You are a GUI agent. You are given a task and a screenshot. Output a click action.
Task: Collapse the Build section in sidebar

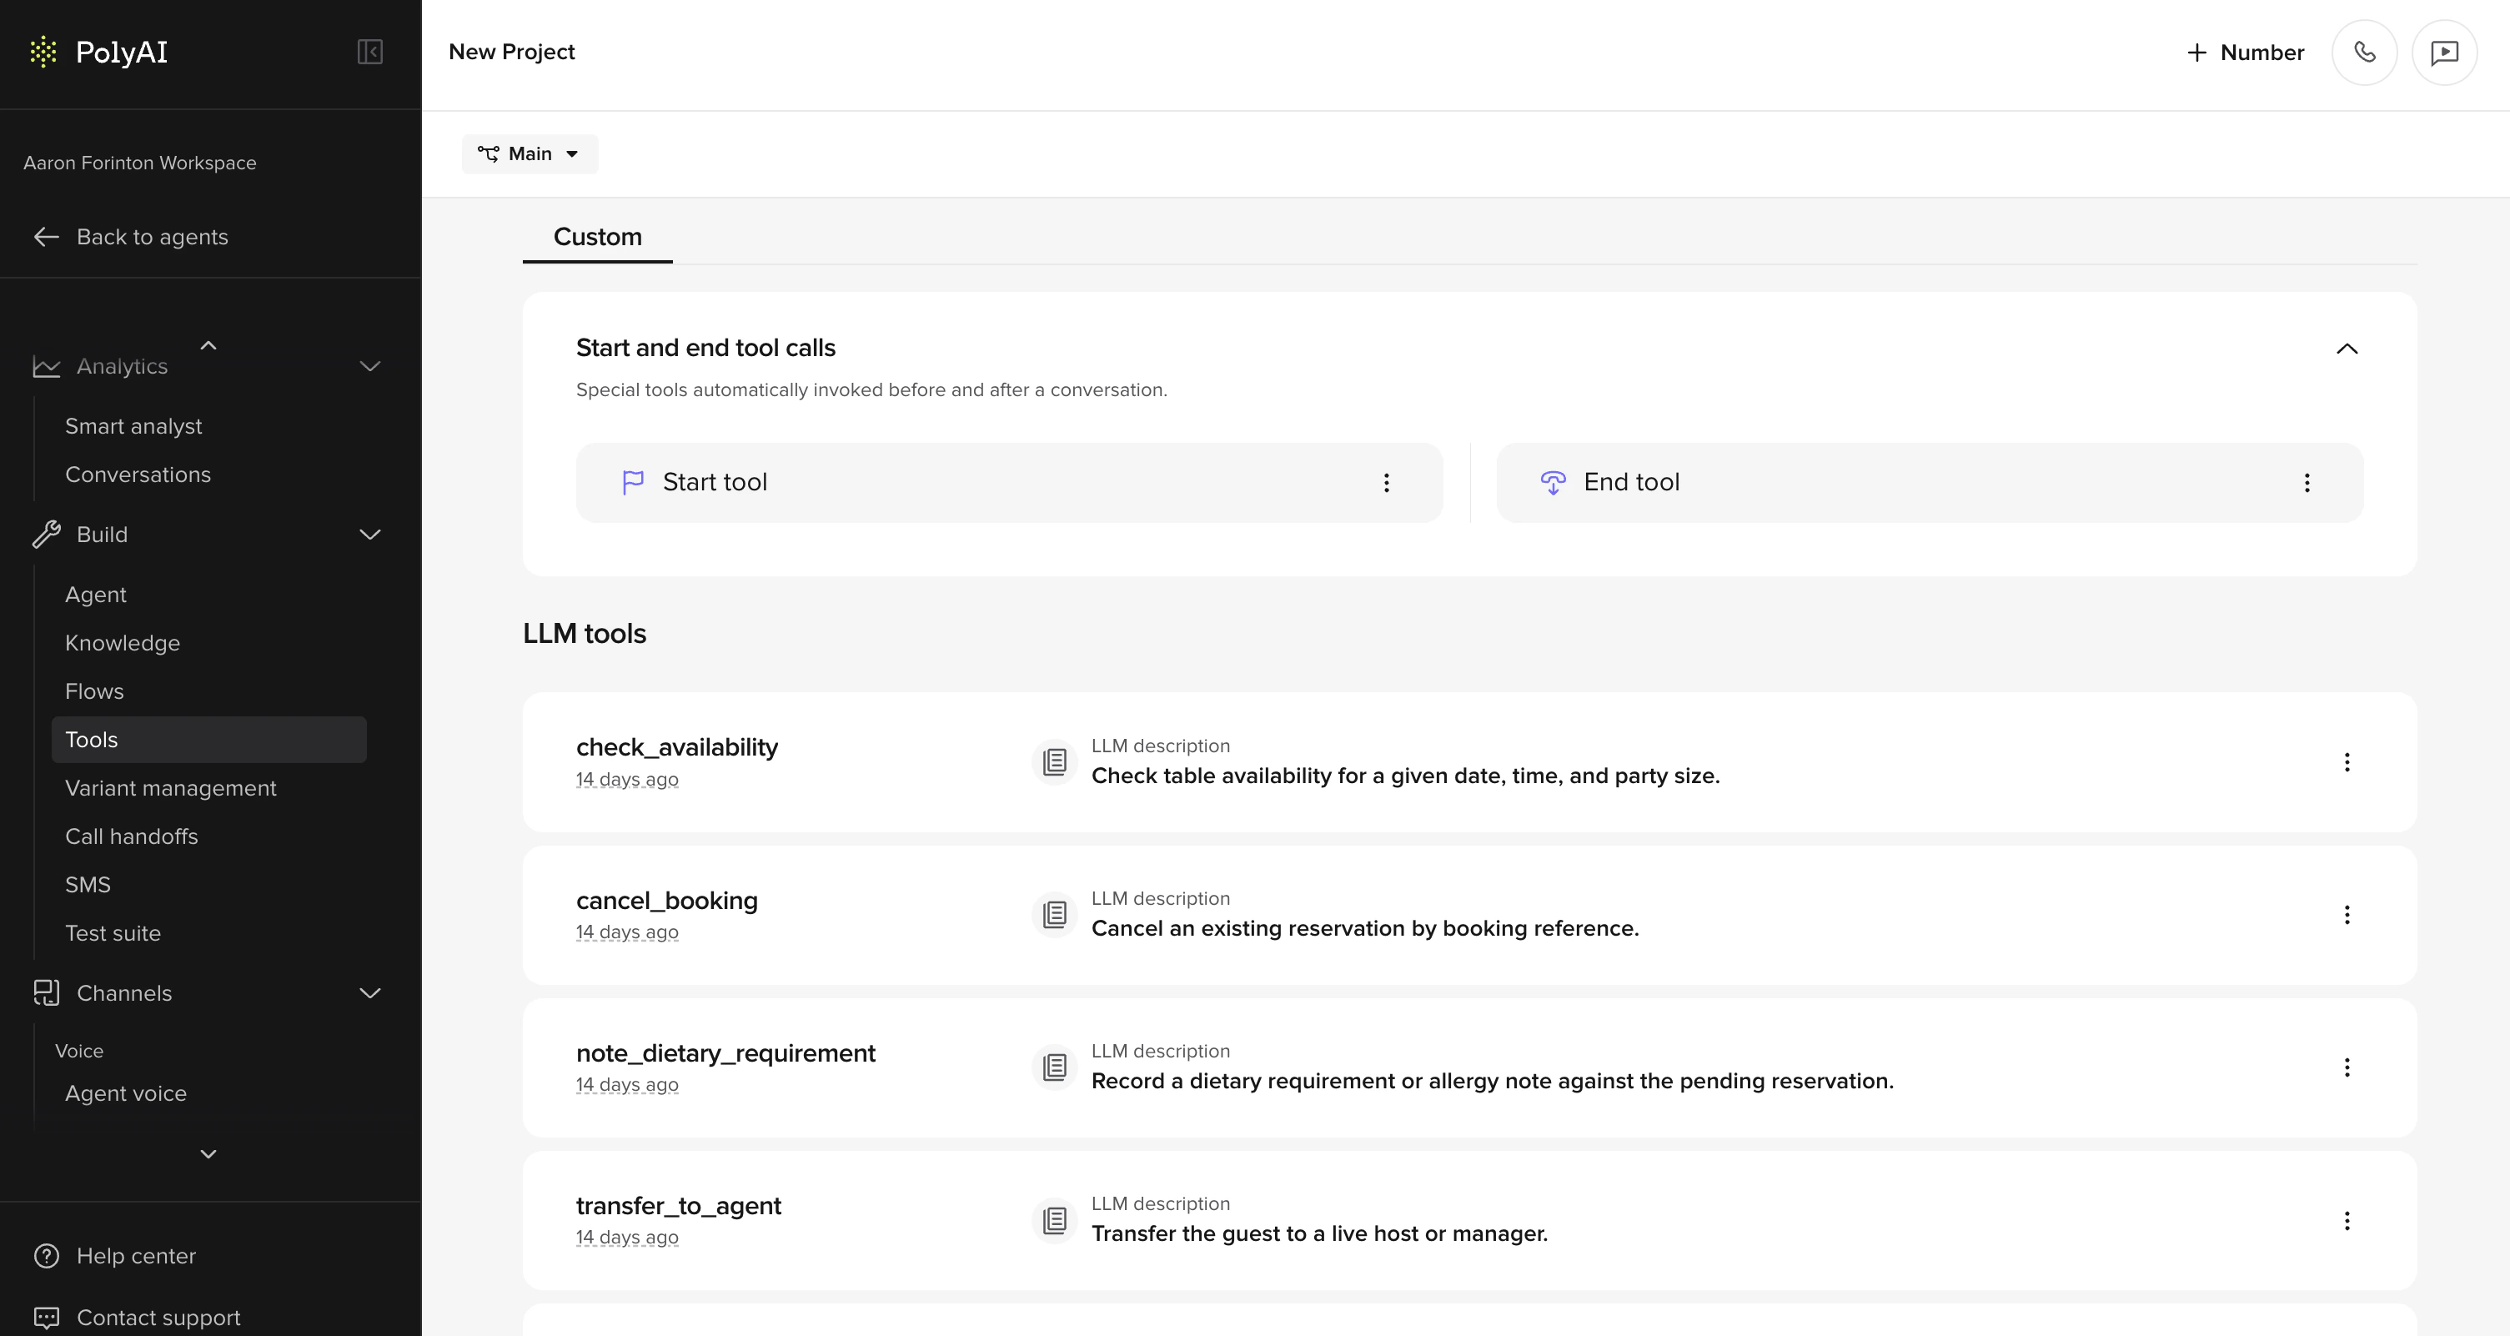[x=369, y=534]
